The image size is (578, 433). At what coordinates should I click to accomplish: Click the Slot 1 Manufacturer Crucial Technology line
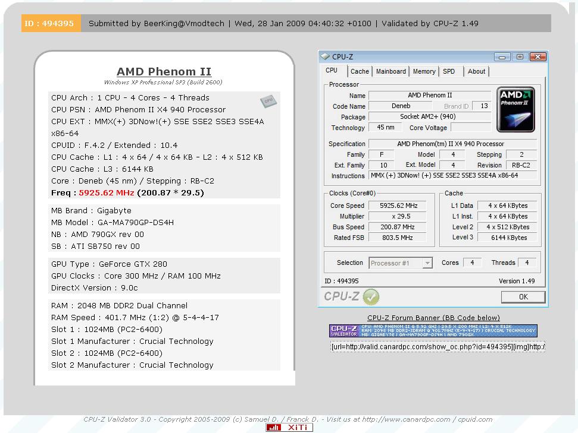click(132, 342)
